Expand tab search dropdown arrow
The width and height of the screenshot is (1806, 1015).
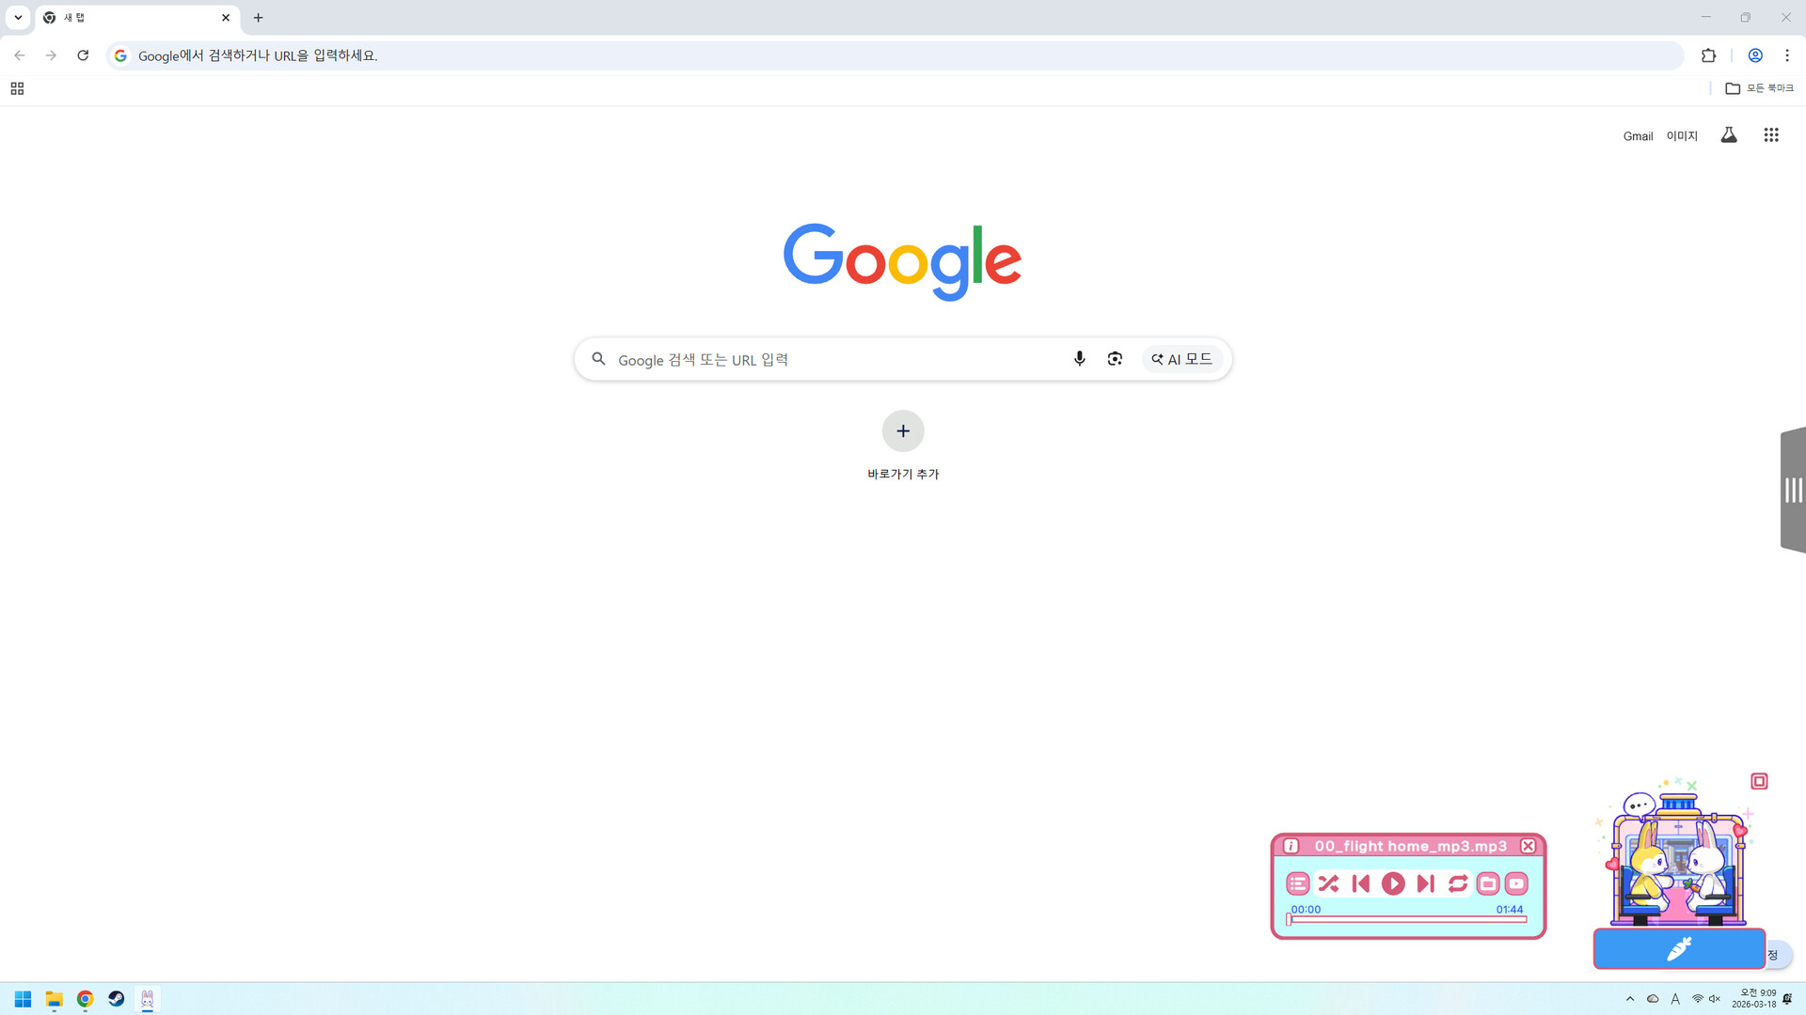tap(18, 18)
